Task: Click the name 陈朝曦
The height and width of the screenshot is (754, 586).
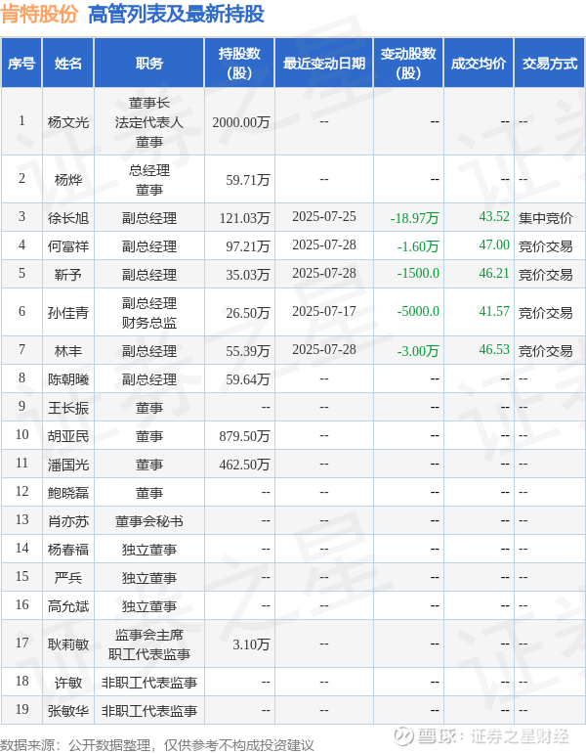Action: pyautogui.click(x=68, y=378)
